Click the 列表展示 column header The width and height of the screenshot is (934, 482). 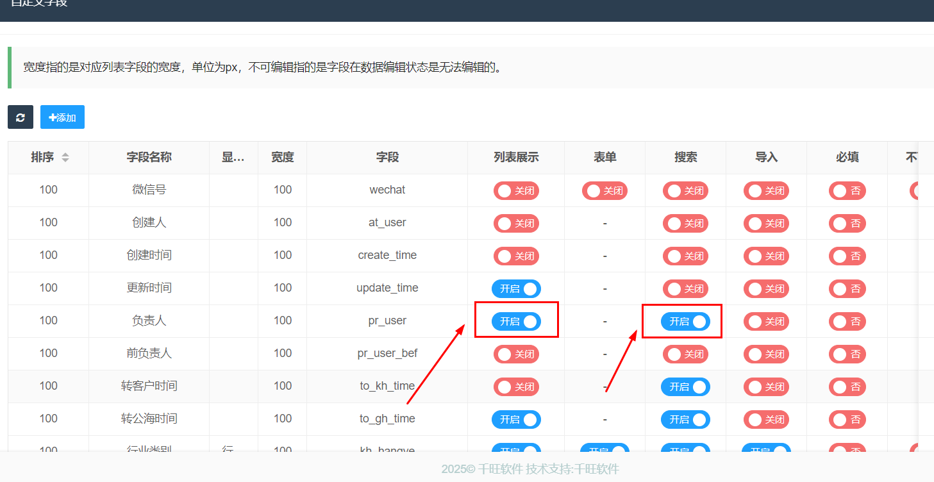(516, 158)
